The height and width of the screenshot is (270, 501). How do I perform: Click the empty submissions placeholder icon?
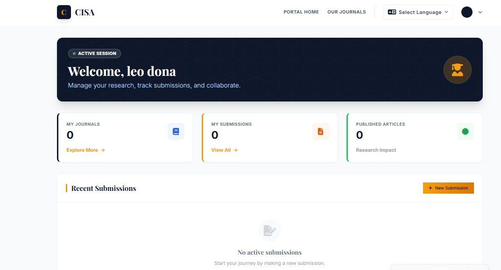[x=269, y=230]
